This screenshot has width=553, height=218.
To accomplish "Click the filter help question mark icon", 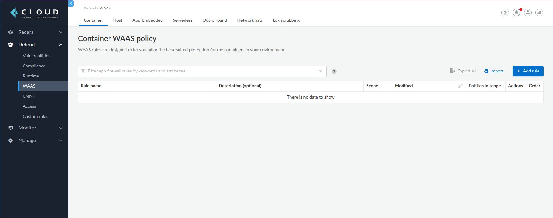I will pyautogui.click(x=334, y=72).
